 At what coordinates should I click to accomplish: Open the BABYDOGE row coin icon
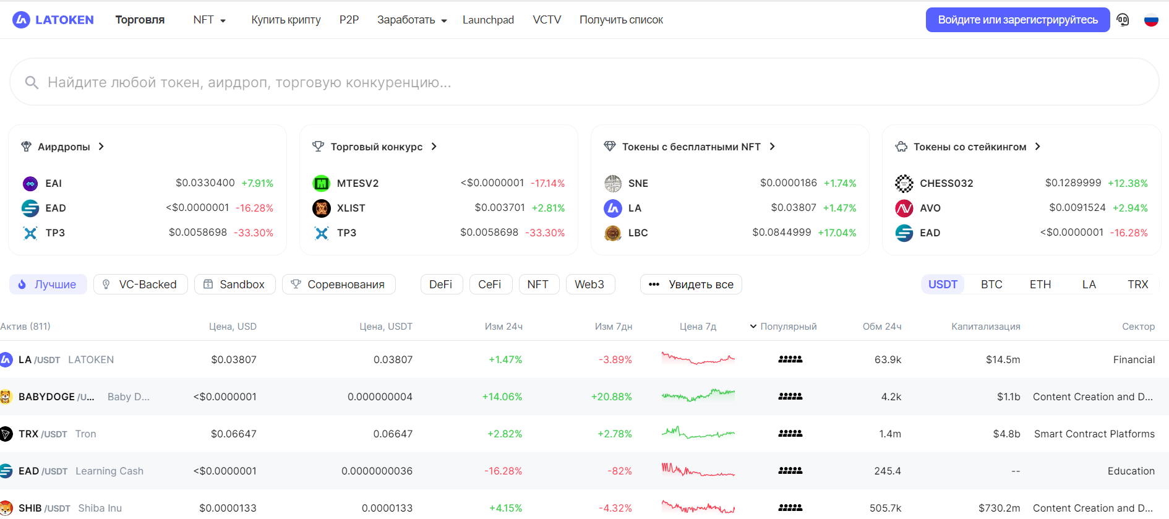[6, 397]
